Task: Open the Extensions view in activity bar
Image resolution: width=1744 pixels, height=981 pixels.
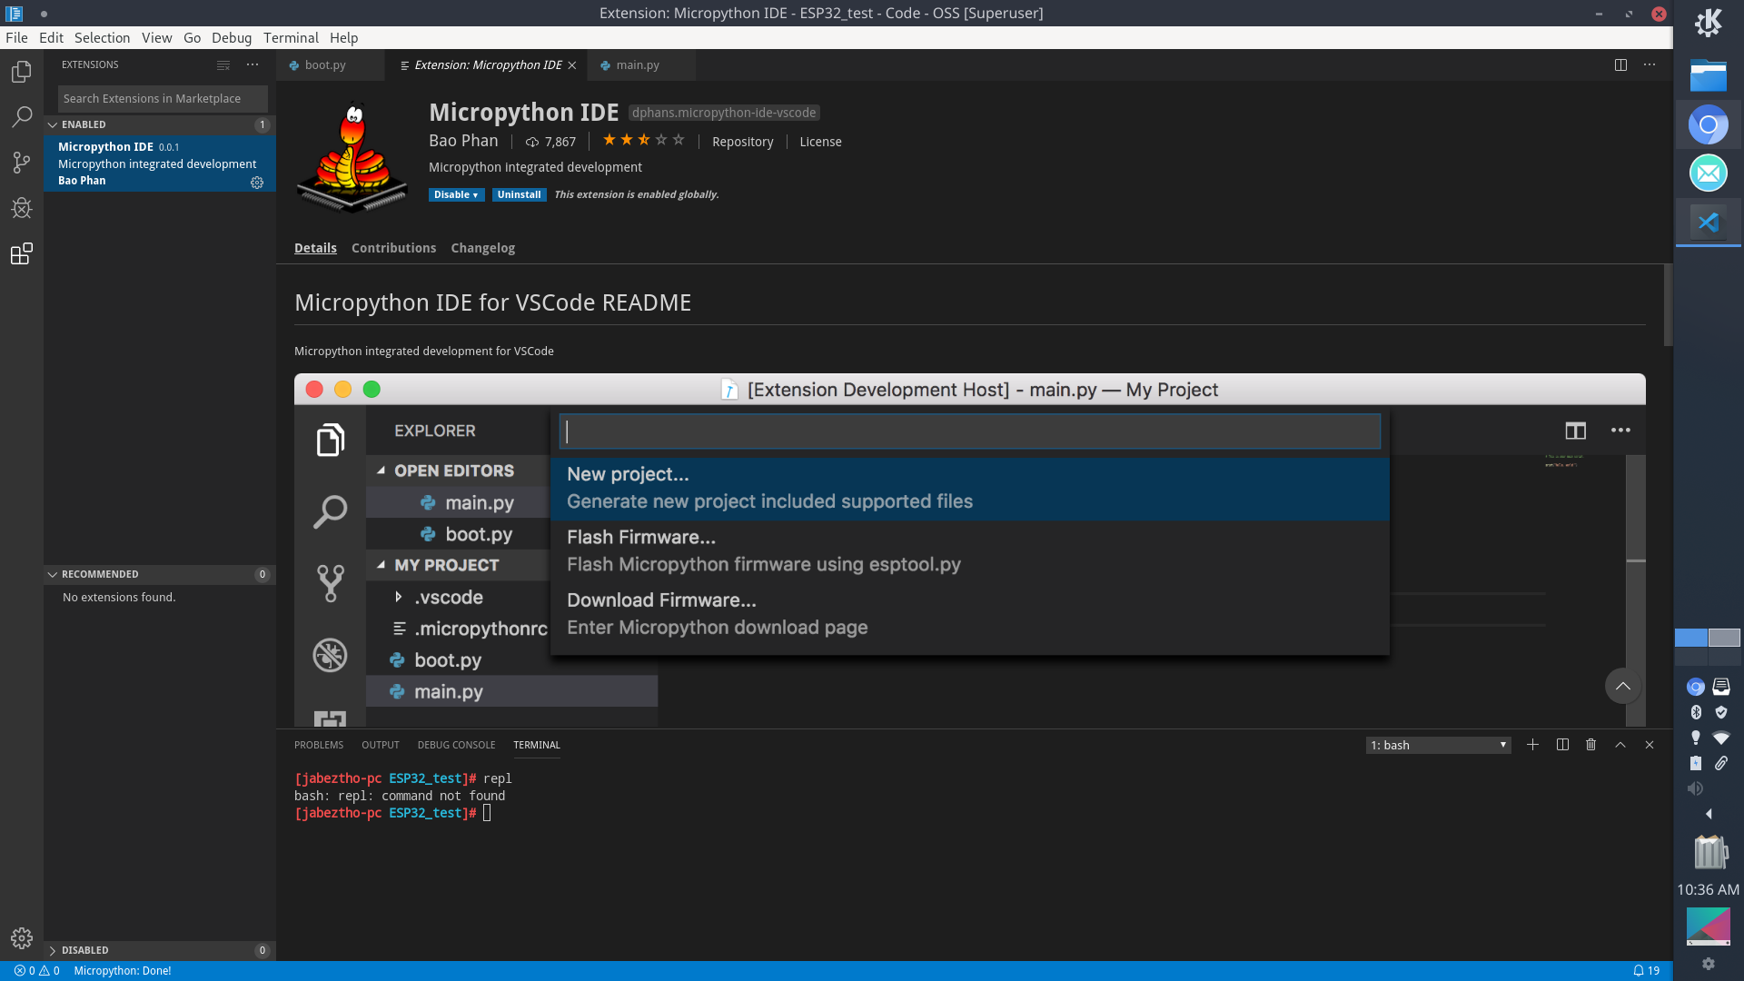Action: 22,253
